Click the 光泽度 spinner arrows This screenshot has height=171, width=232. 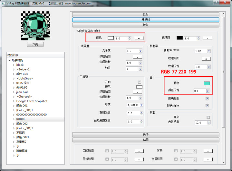pos(140,51)
